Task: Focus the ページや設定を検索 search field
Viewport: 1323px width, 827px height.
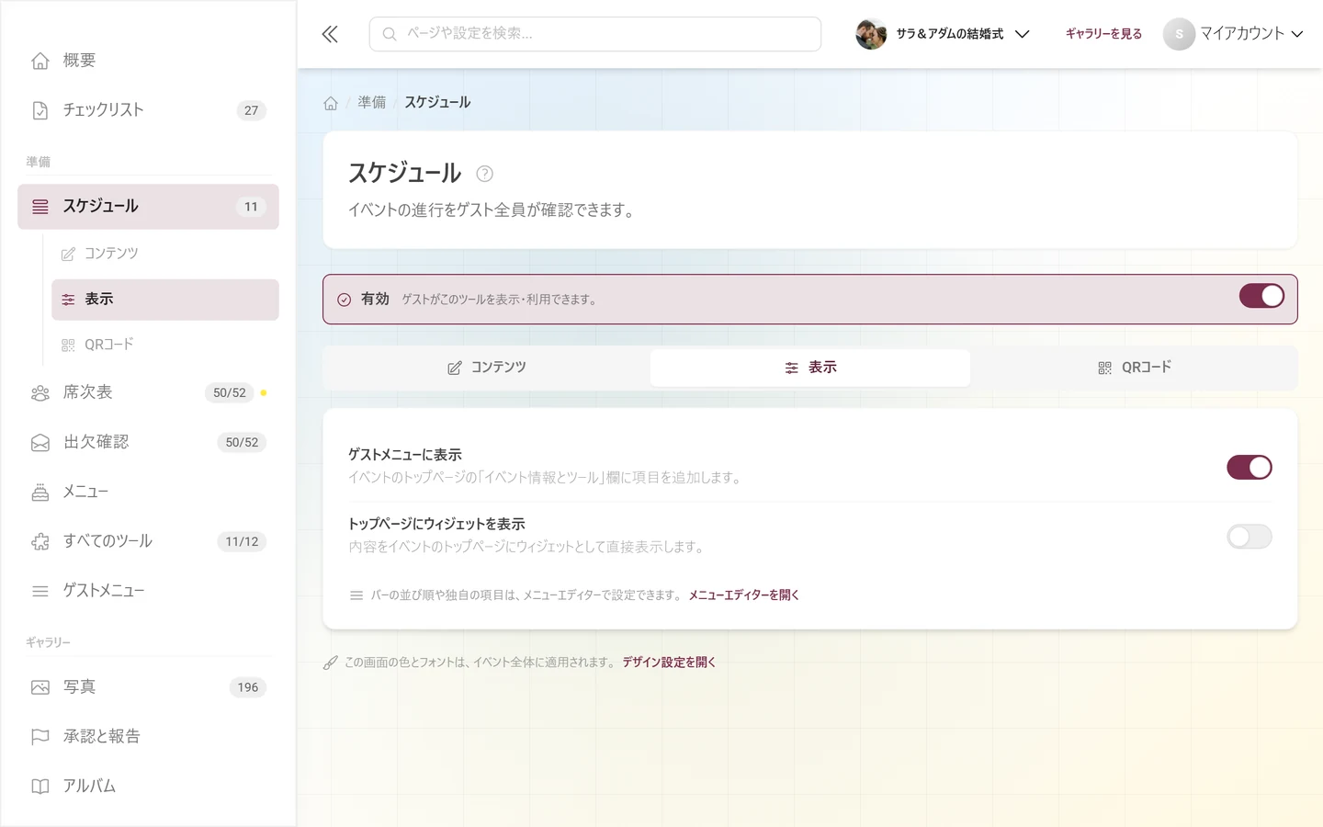Action: tap(595, 34)
